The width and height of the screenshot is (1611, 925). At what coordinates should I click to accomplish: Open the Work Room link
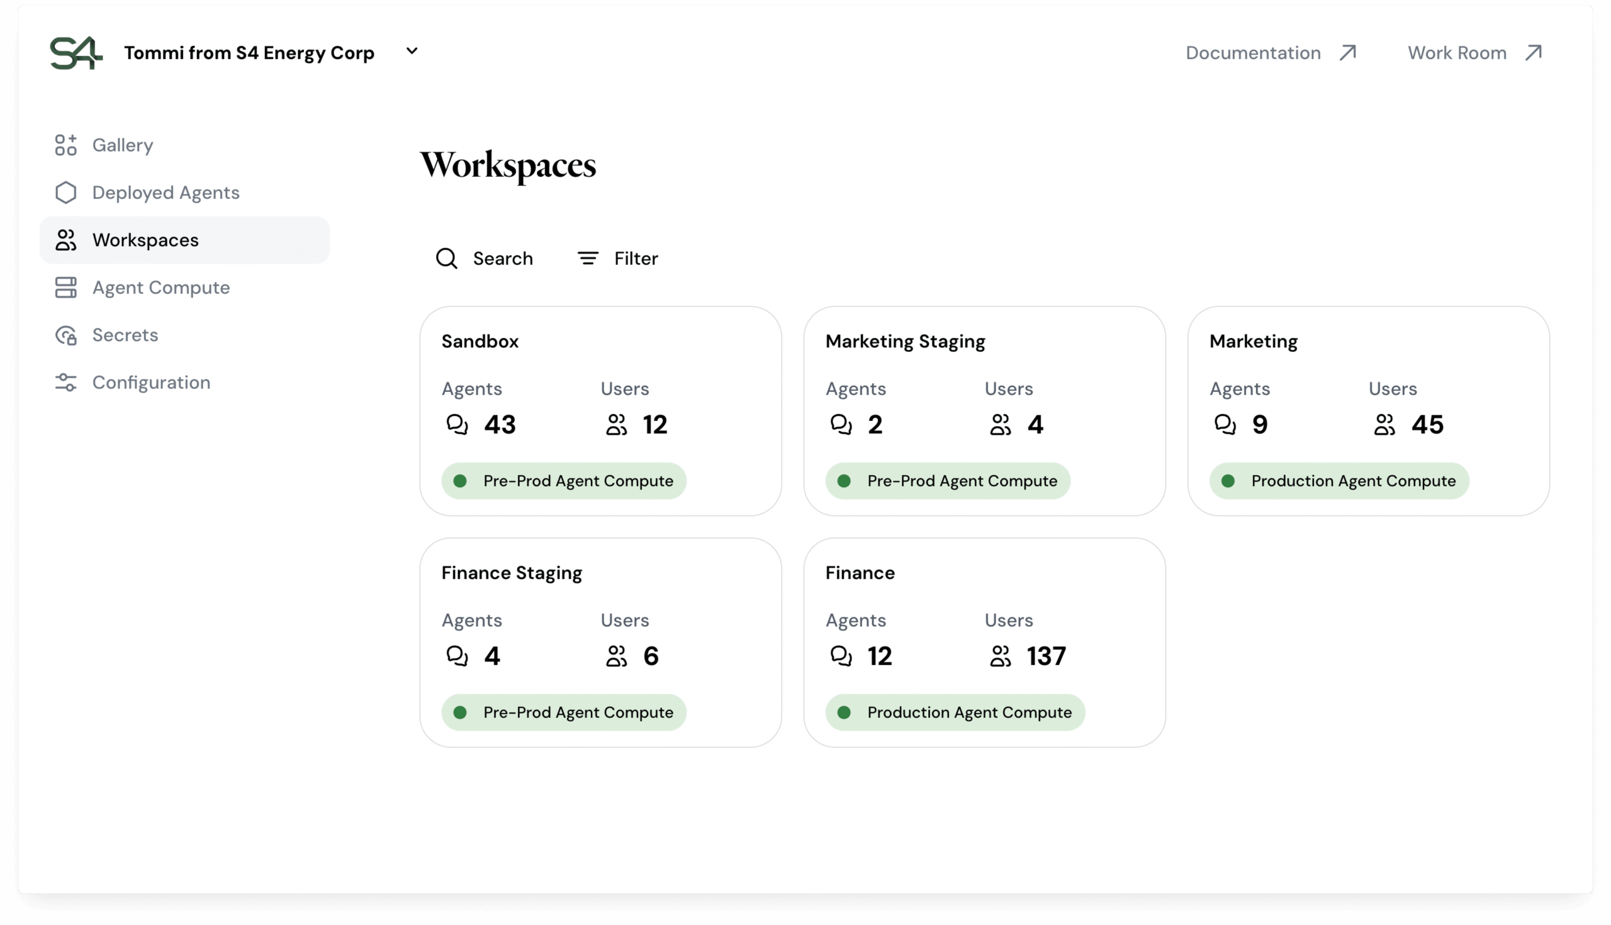pyautogui.click(x=1475, y=53)
